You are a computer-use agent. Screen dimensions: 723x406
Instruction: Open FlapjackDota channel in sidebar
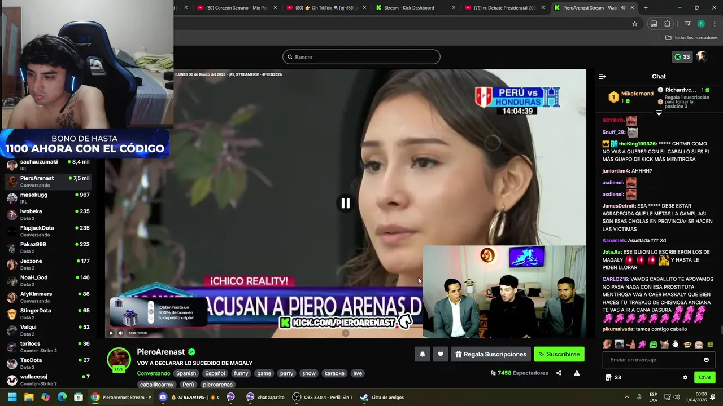click(x=48, y=231)
